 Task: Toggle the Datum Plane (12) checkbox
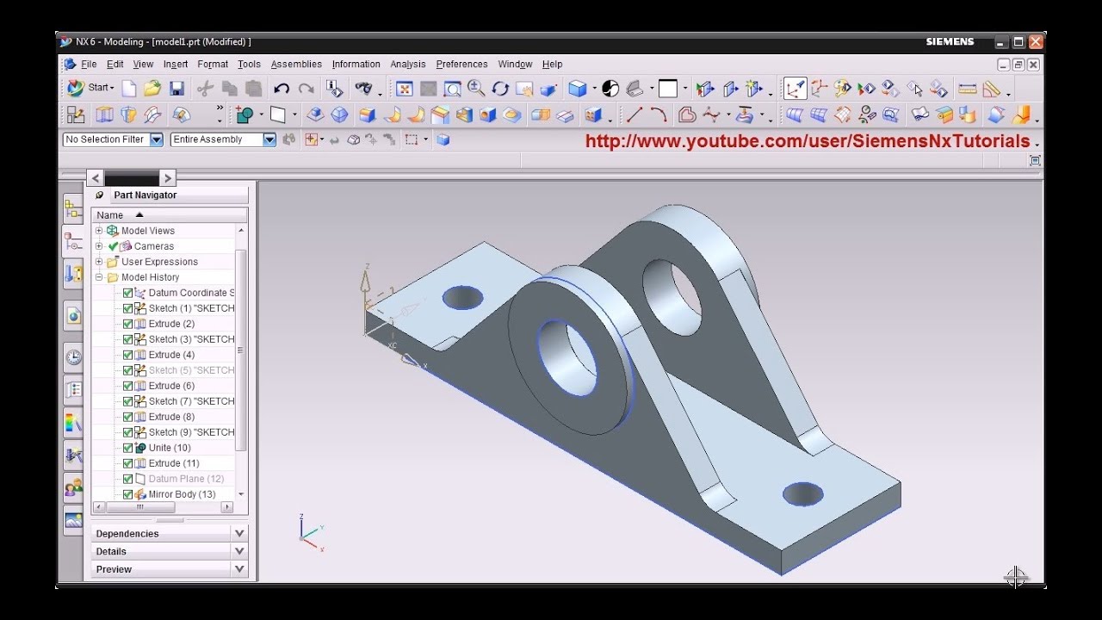(128, 479)
